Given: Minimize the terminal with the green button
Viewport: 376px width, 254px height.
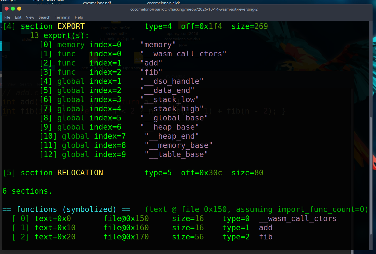Looking at the screenshot, I should [x=13, y=9].
